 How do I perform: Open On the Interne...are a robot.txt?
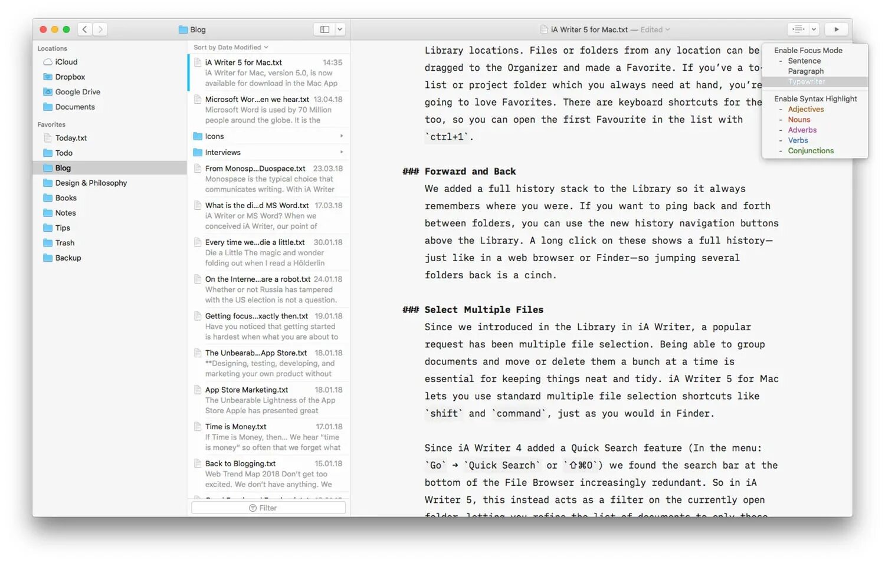(269, 289)
